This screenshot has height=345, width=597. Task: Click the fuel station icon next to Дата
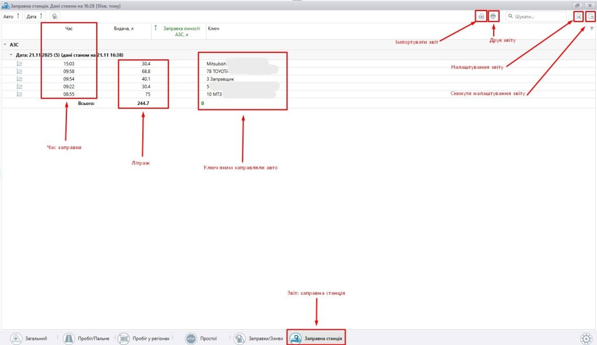click(55, 16)
